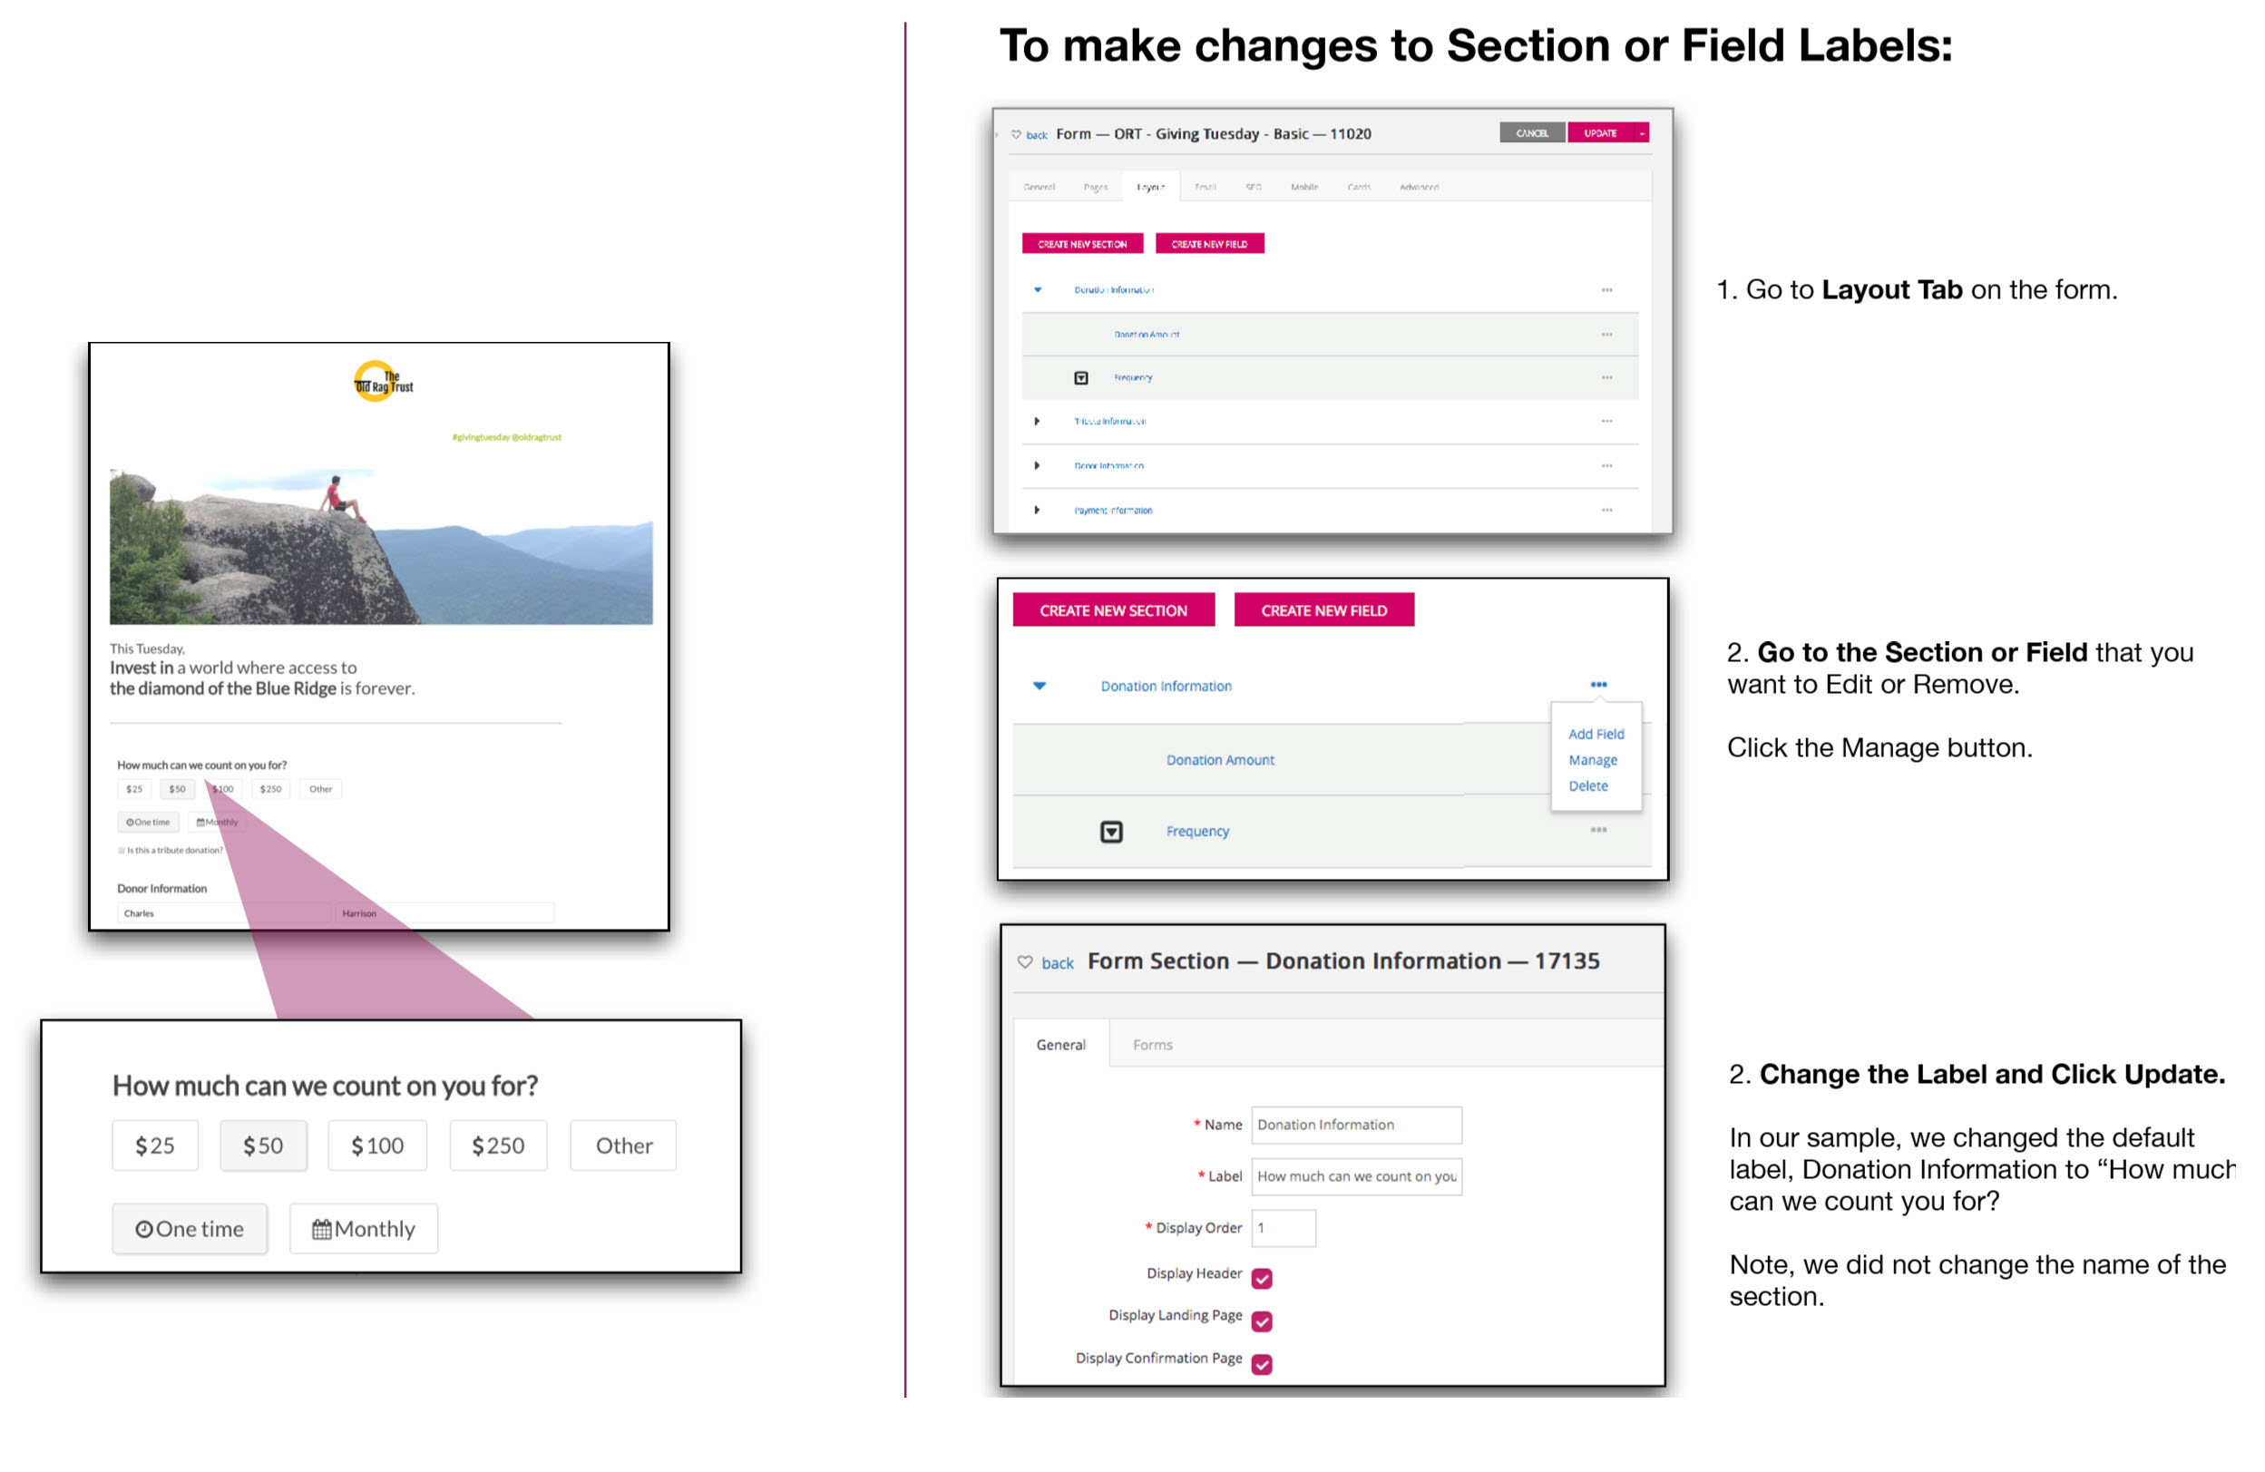Open the arrow next to UPDATE button

point(1641,133)
